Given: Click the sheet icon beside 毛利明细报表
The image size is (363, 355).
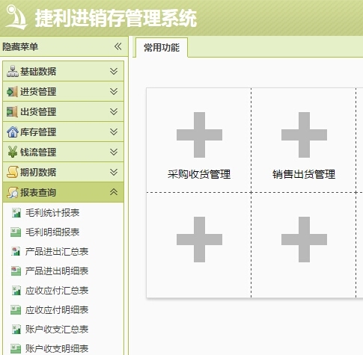Looking at the screenshot, I should point(16,232).
